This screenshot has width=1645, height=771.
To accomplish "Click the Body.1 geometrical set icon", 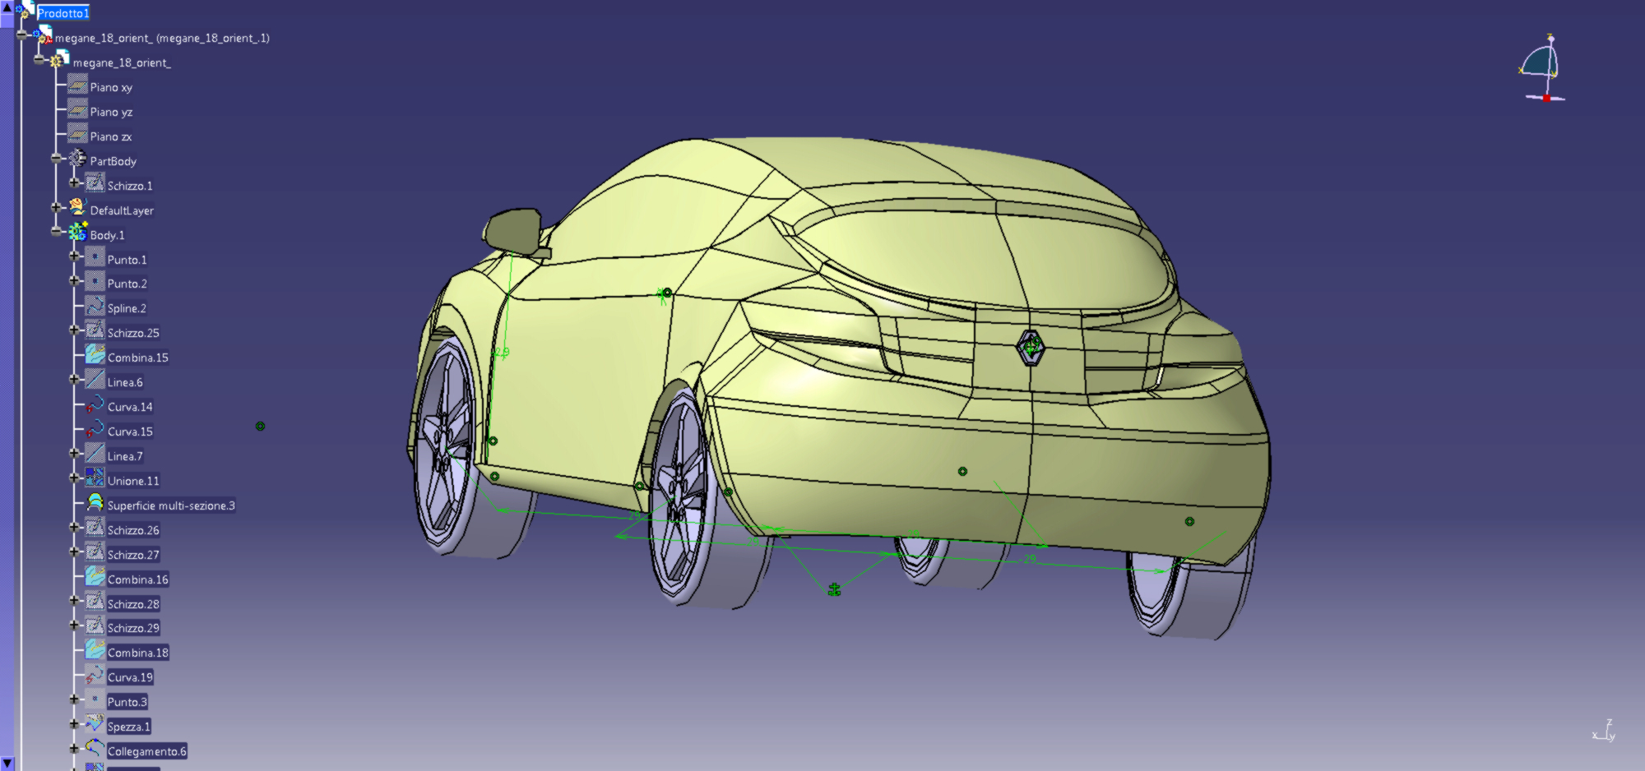I will click(77, 233).
